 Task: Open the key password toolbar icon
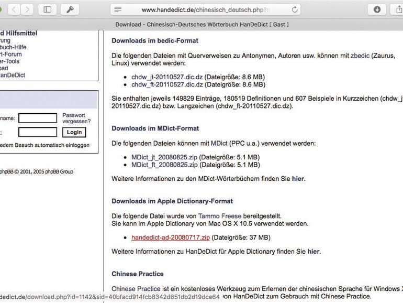pos(70,10)
